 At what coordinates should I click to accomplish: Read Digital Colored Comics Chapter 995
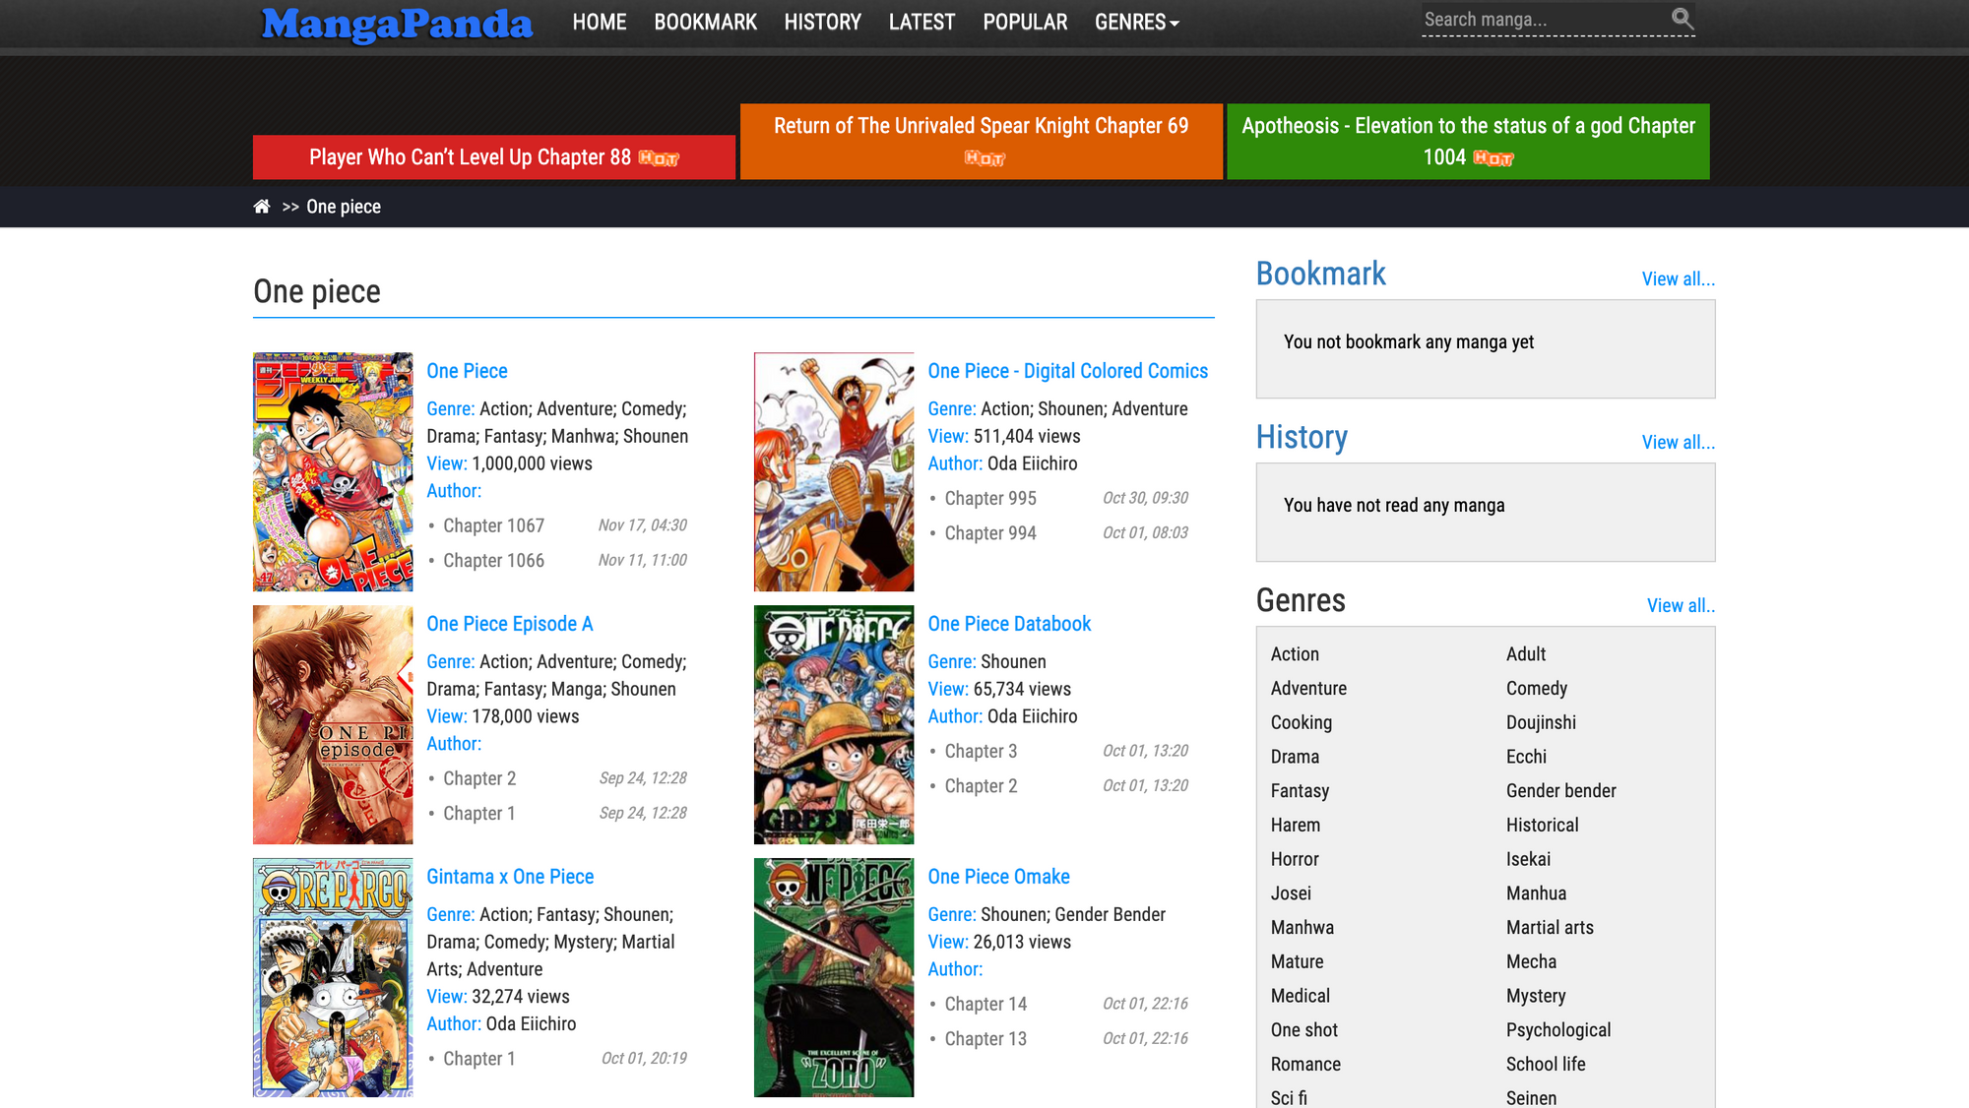[990, 498]
